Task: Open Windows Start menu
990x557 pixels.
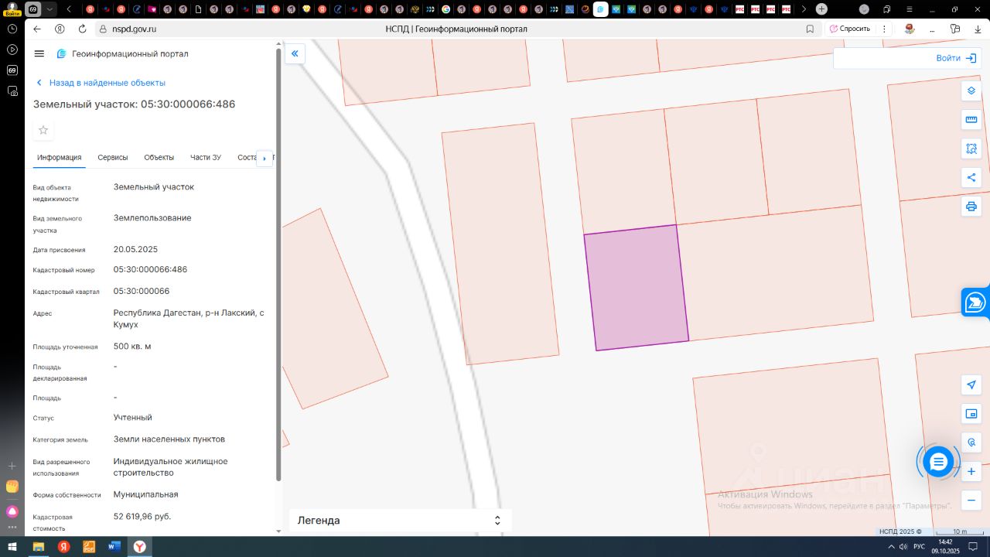Action: [12, 547]
